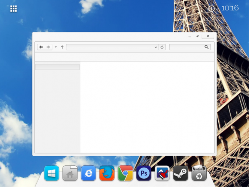
Task: Click the 10:16 clock
Action: [x=230, y=8]
